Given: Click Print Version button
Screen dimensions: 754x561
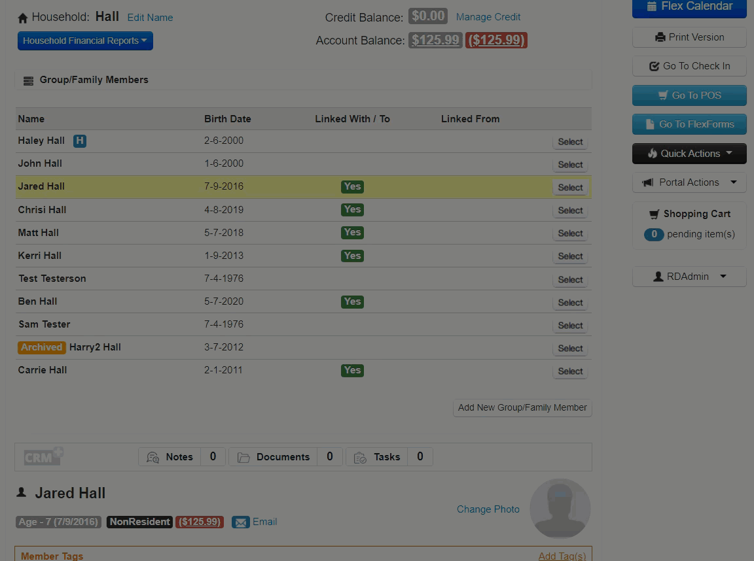Looking at the screenshot, I should [x=689, y=37].
